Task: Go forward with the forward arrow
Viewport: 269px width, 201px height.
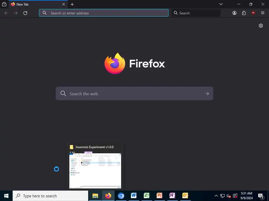Action: click(x=16, y=13)
